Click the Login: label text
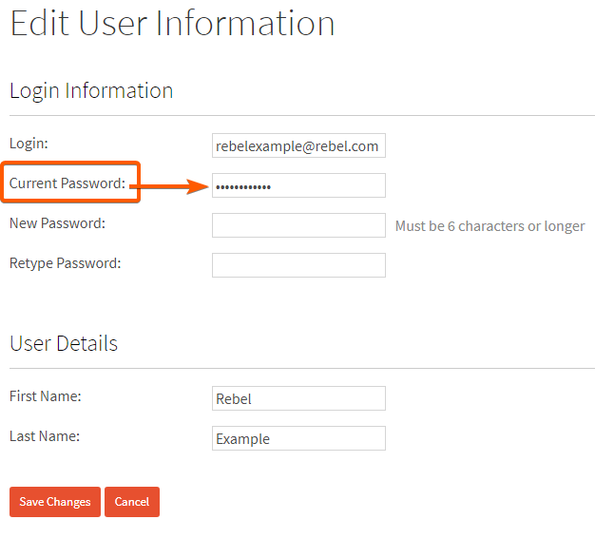Screen dimensions: 595x539 coord(29,144)
